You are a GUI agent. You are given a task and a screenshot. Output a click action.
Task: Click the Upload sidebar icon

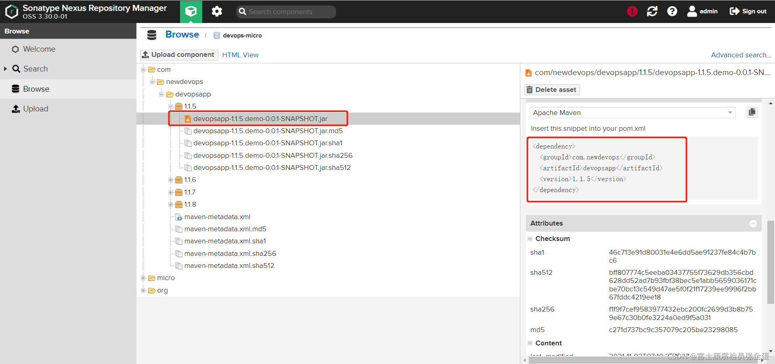point(16,109)
